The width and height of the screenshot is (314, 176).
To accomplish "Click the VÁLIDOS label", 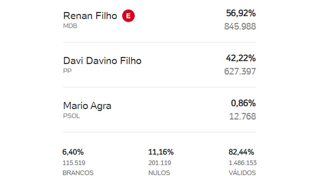I will pos(242,172).
